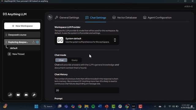This screenshot has width=196, height=110.
Task: Expand the Workspace LLM Provider dropdown
Action: point(87,40)
